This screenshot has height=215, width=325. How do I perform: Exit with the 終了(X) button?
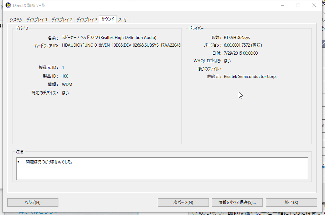coord(291,202)
